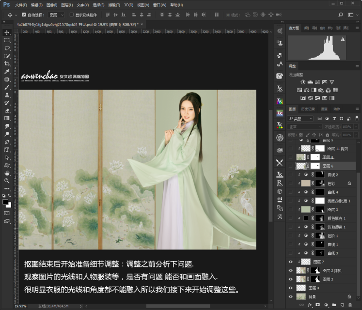Select the Gradient tool

7,118
